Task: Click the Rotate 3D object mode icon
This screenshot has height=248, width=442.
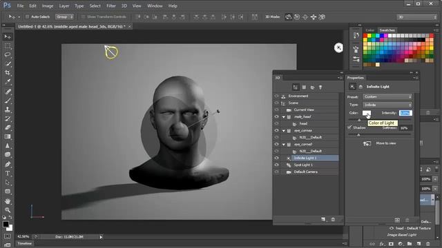Action: click(x=289, y=17)
